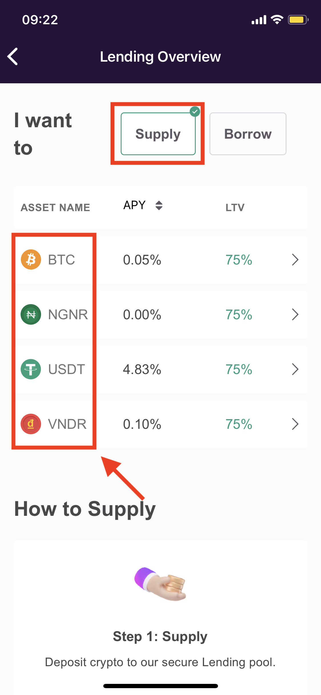Tap the hand holding coins illustration

160,584
